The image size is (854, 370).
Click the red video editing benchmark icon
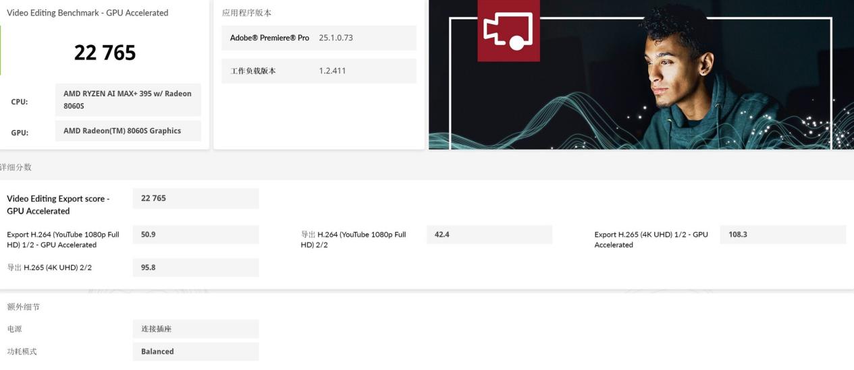(508, 30)
